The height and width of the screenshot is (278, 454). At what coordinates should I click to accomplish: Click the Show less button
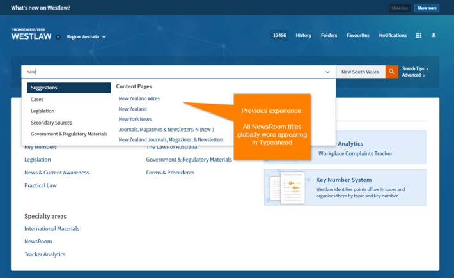[x=400, y=8]
